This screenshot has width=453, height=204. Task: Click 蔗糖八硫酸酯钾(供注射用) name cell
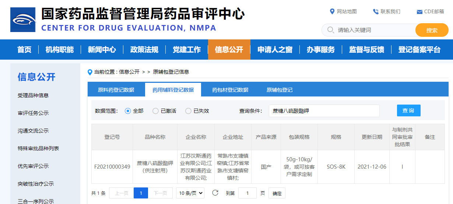(x=155, y=167)
